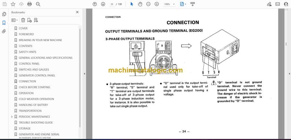Open the OPERATION bookmark
Screen dimensions: 291x140
[x=26, y=93]
